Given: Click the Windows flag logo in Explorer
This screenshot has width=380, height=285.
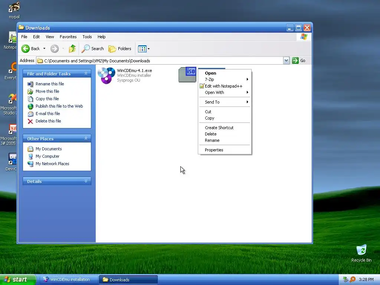Looking at the screenshot, I should (x=304, y=37).
